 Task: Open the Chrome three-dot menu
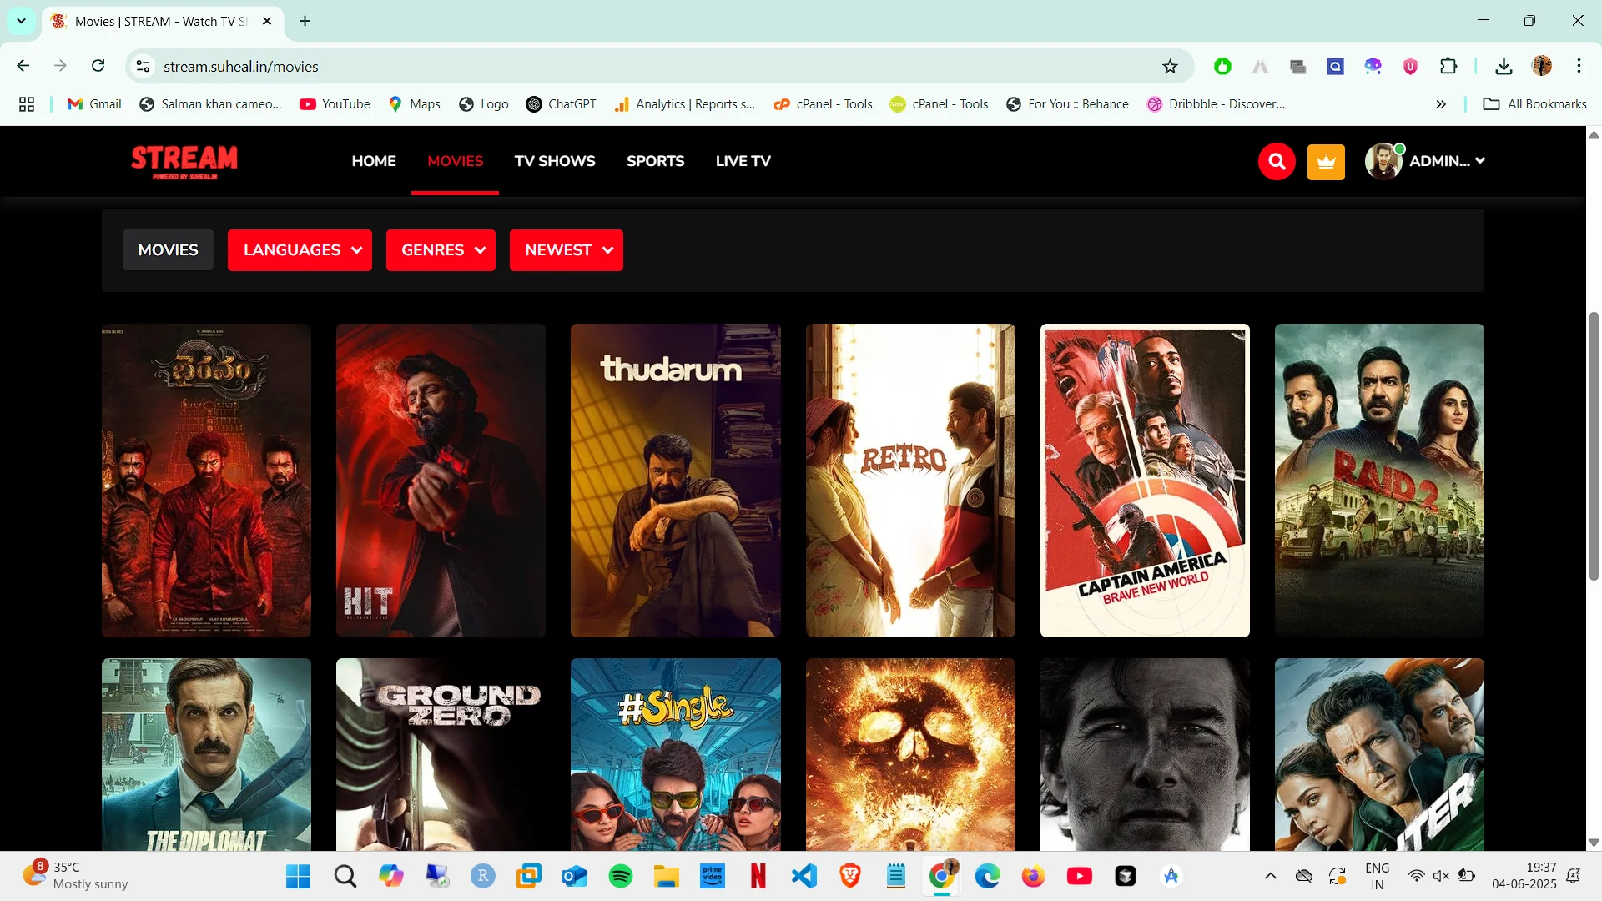click(1579, 66)
